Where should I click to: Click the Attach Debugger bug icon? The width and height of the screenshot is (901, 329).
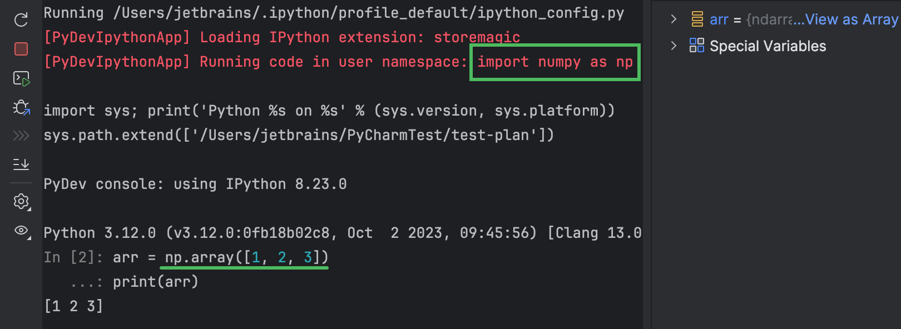coord(21,107)
